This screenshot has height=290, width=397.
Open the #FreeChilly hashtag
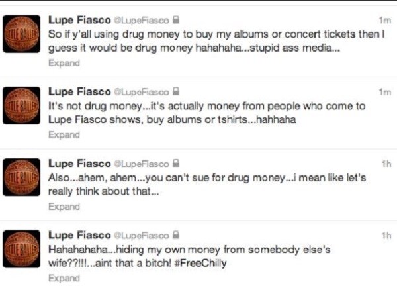click(x=200, y=263)
